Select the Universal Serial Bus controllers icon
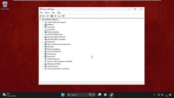The image size is (174, 98). point(45,69)
